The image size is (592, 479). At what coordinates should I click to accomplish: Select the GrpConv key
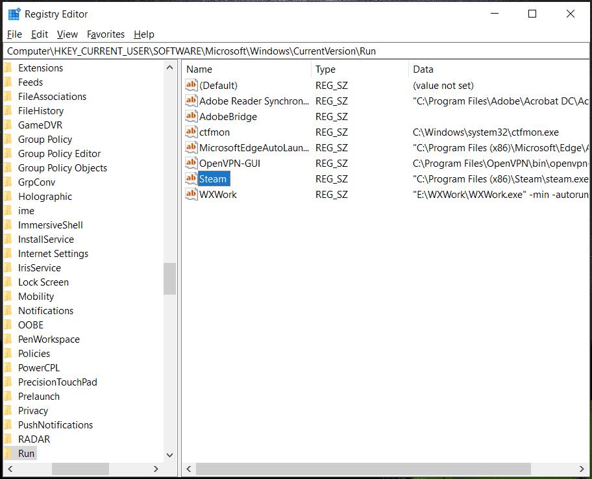[36, 182]
